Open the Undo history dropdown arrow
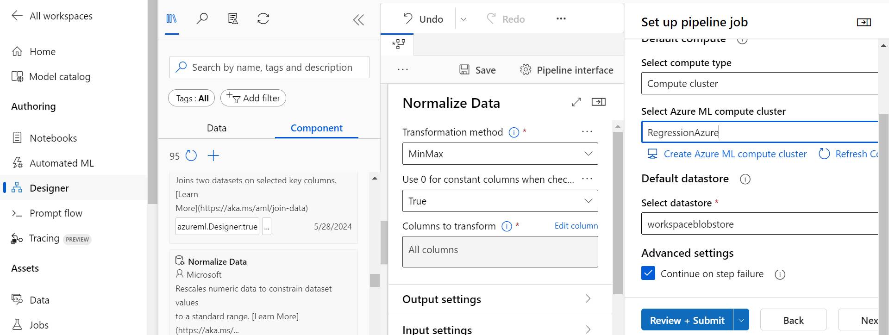889x335 pixels. pyautogui.click(x=463, y=19)
